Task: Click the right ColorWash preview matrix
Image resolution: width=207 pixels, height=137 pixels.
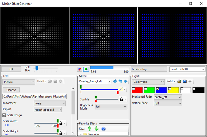Action: 172,36
